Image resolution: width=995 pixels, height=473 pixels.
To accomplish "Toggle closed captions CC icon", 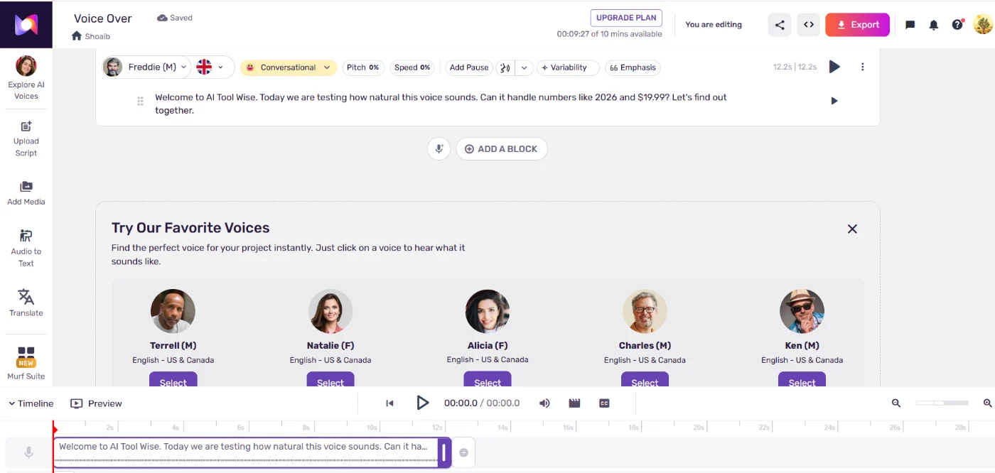I will pos(604,403).
